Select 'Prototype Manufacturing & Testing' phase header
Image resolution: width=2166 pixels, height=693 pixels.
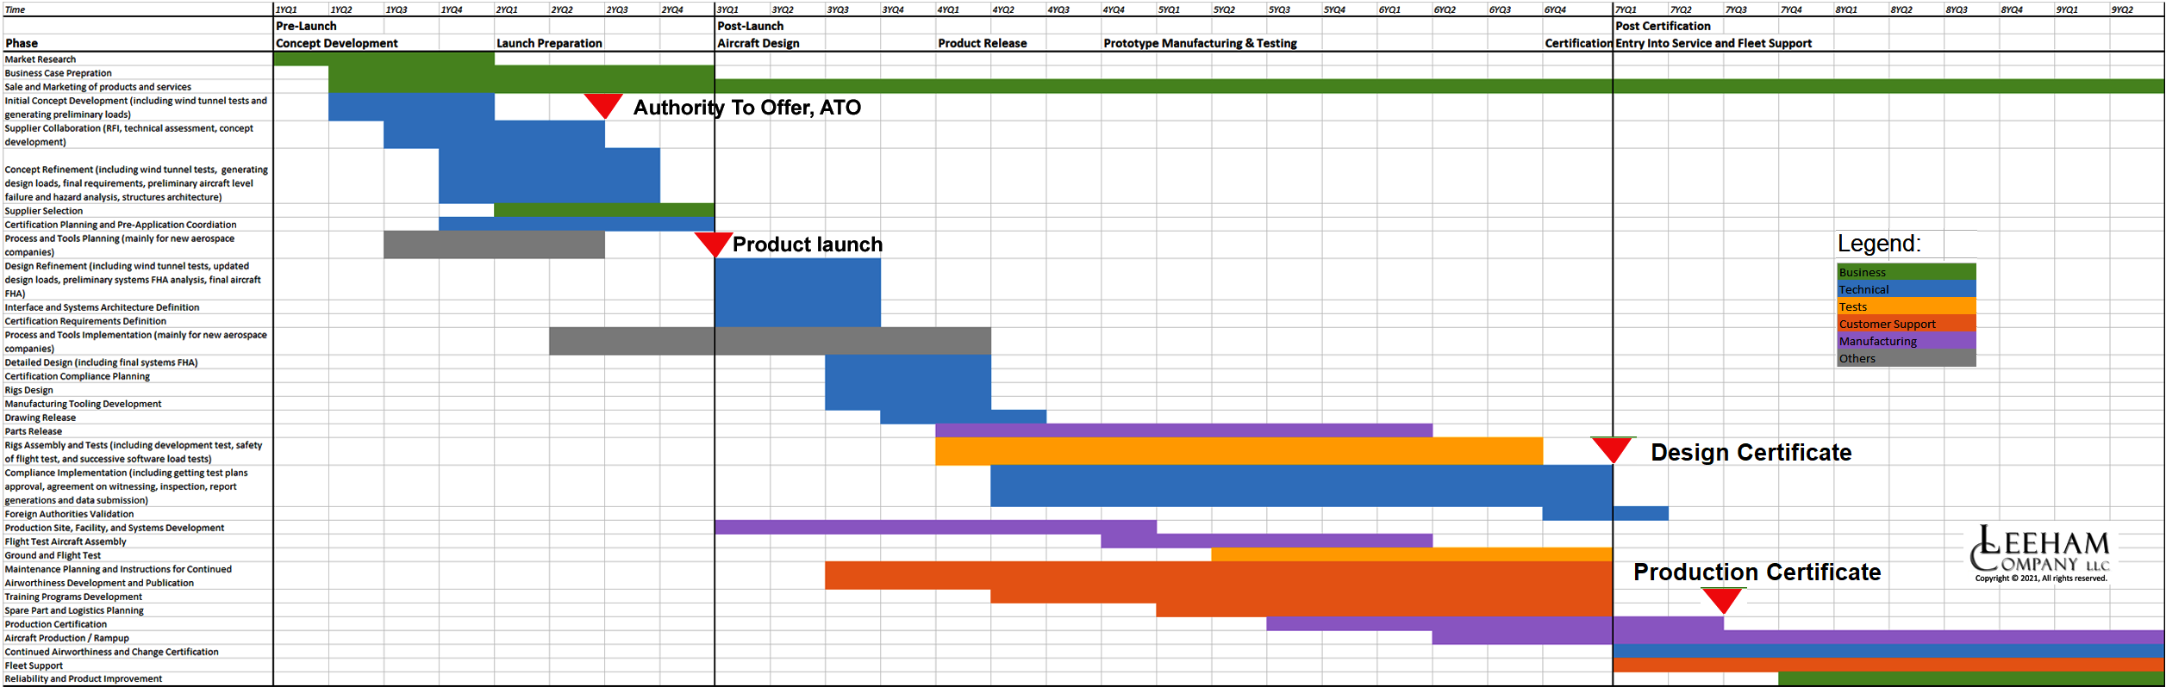click(x=1200, y=43)
